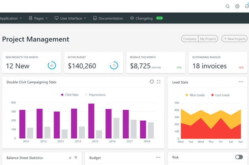Click the New Projects button

[234, 39]
